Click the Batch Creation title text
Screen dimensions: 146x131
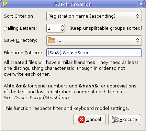[73, 4]
